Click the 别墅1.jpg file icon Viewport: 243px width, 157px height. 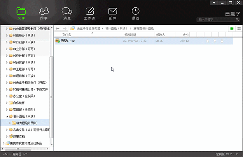(x=58, y=41)
